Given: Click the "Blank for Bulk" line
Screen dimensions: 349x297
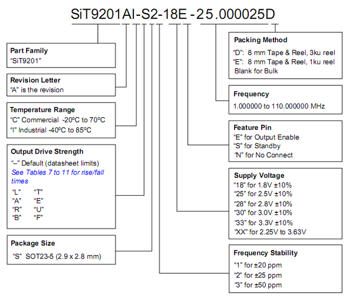Looking at the screenshot, I should (256, 71).
